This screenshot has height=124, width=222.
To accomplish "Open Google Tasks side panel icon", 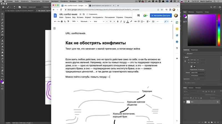I will [177, 36].
